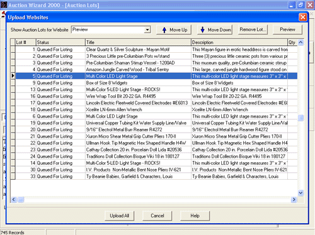Viewport: 315px width, 235px height.
Task: Select row marker for lot 33 Beanie Babies
Action: click(x=13, y=177)
